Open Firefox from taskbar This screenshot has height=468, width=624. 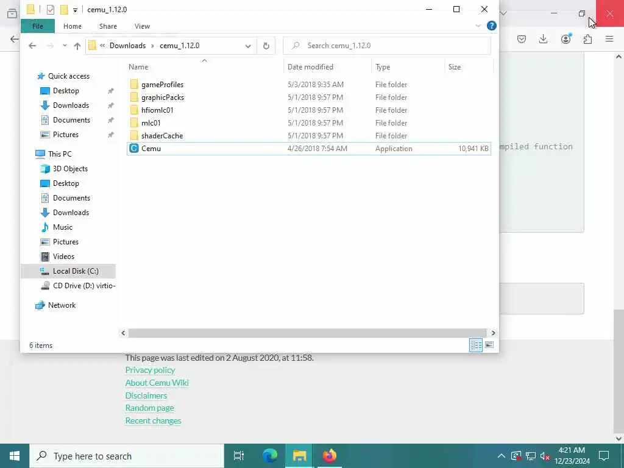(329, 456)
